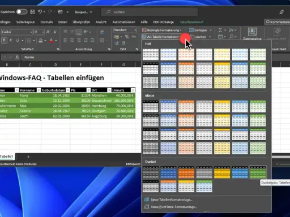
Task: Click the Löschen cells button
Action: (200, 37)
